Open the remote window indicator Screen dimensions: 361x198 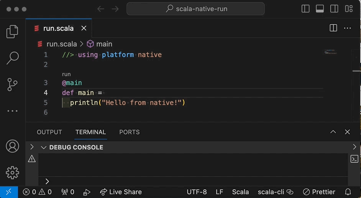coord(9,192)
